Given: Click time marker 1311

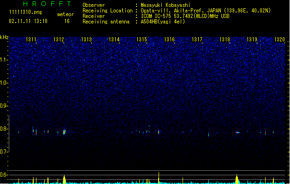Looking at the screenshot, I should 31,39.
